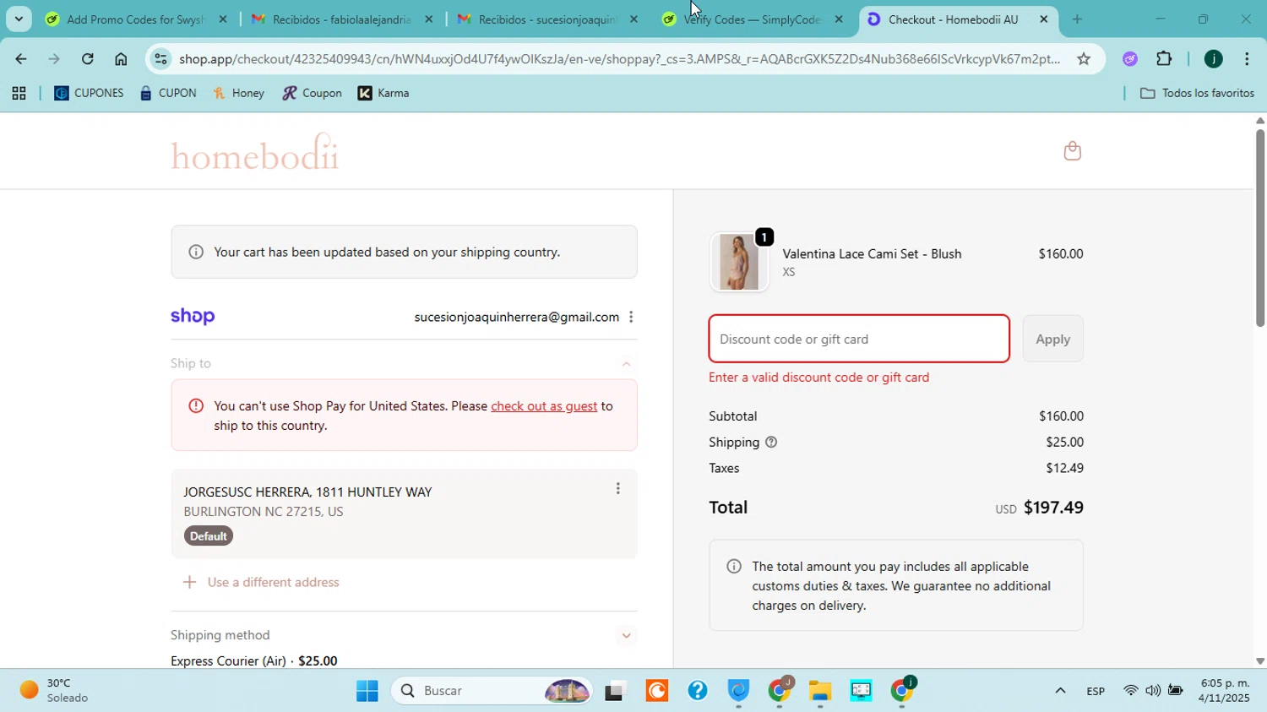Click the Total $197.49 amount
Image resolution: width=1267 pixels, height=712 pixels.
pos(1053,508)
